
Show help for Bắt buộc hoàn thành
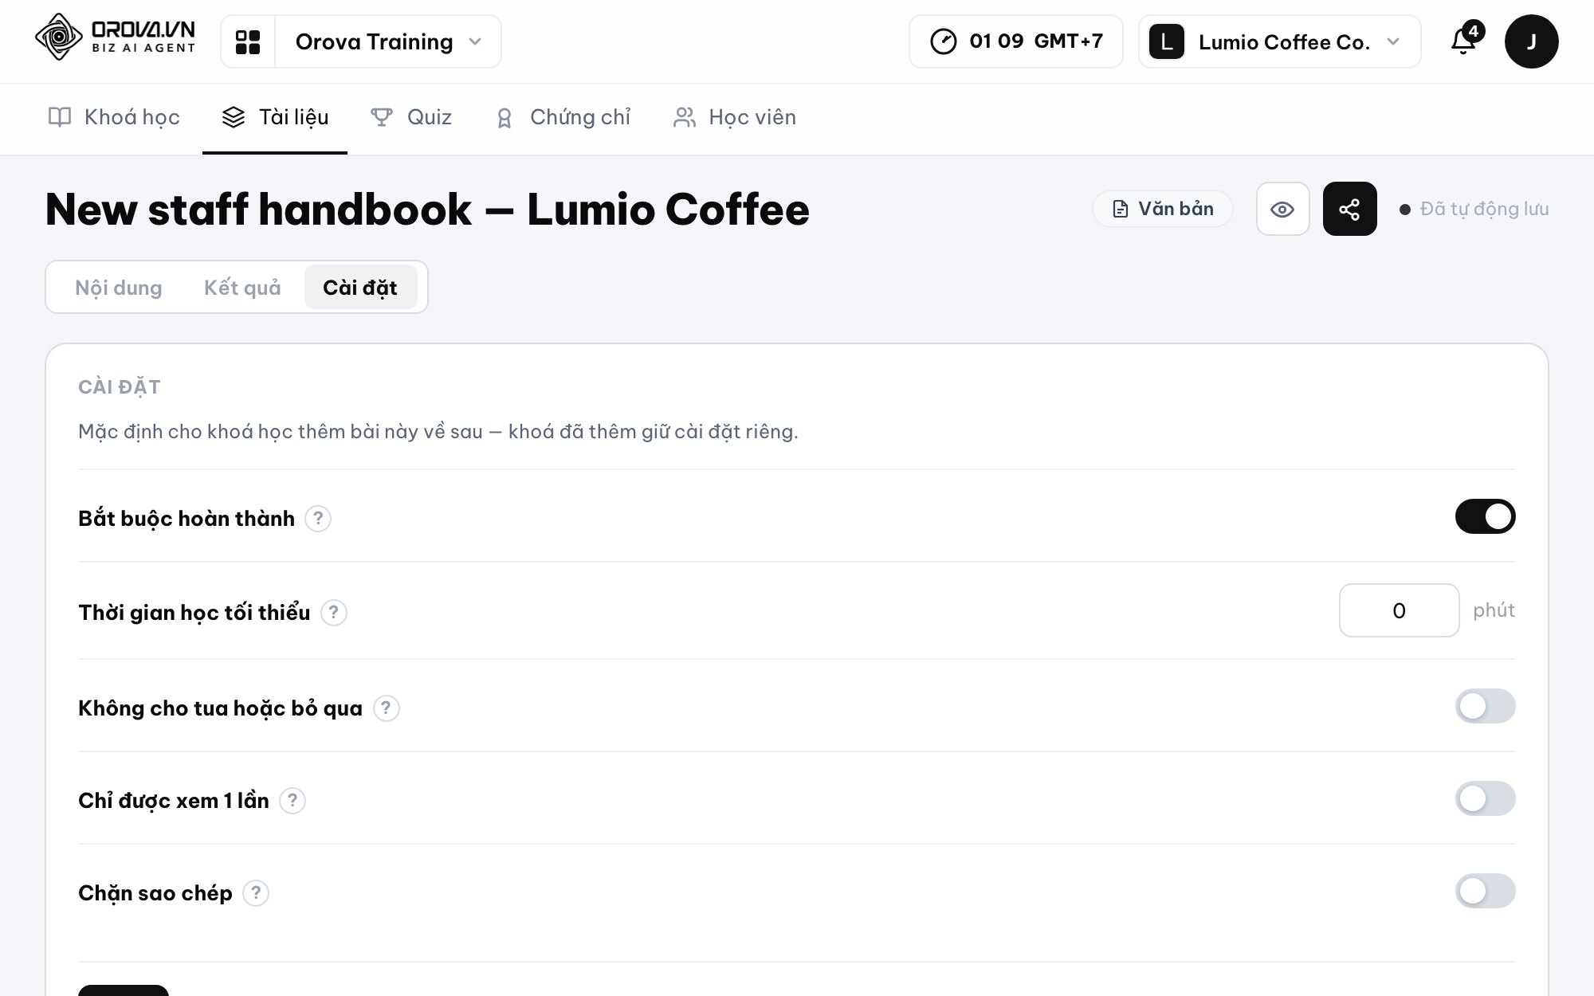click(x=318, y=519)
